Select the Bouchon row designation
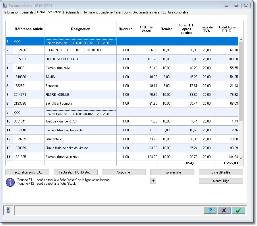The image size is (257, 226). click(80, 85)
